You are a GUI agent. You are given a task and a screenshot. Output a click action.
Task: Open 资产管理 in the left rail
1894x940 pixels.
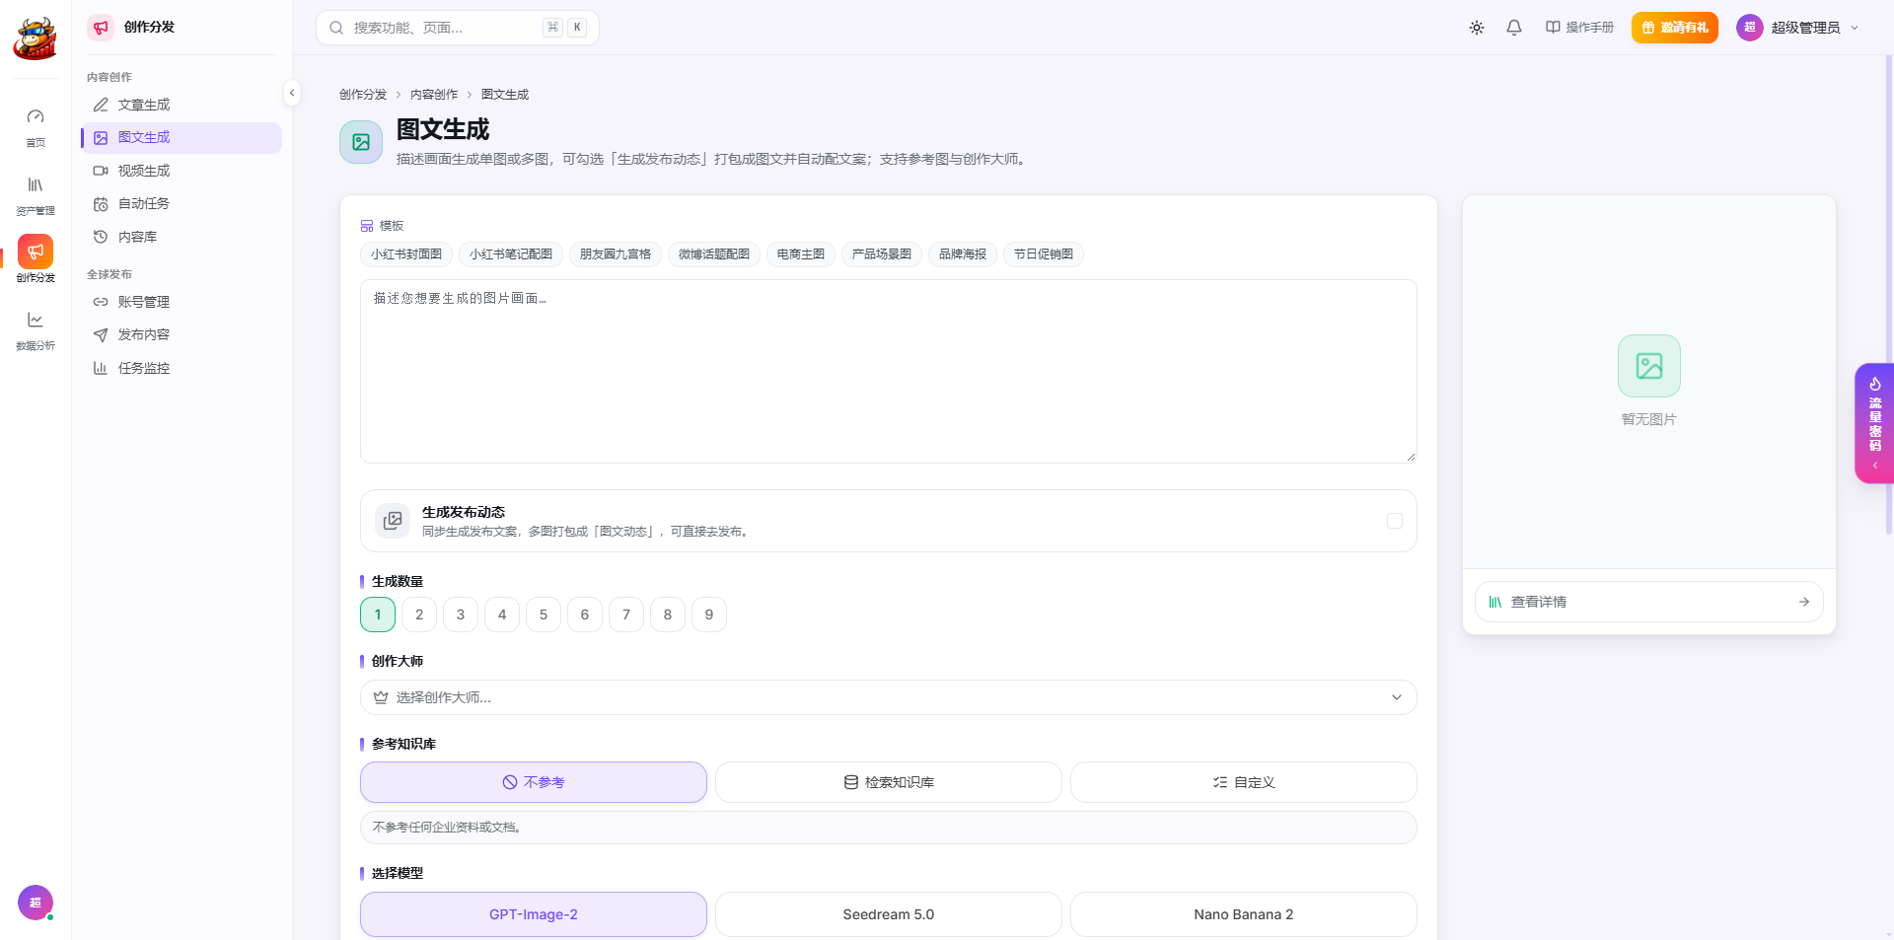[x=36, y=195]
